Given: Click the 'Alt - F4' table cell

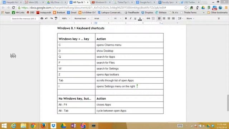Looking at the screenshot, I should 76,105.
